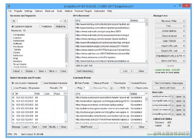This screenshot has height=140, width=194.
Task: Open the Import/Export URL's & PR dropdown
Action: [170, 56]
